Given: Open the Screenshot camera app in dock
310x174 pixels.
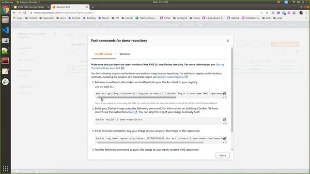Looking at the screenshot, I should 5,41.
